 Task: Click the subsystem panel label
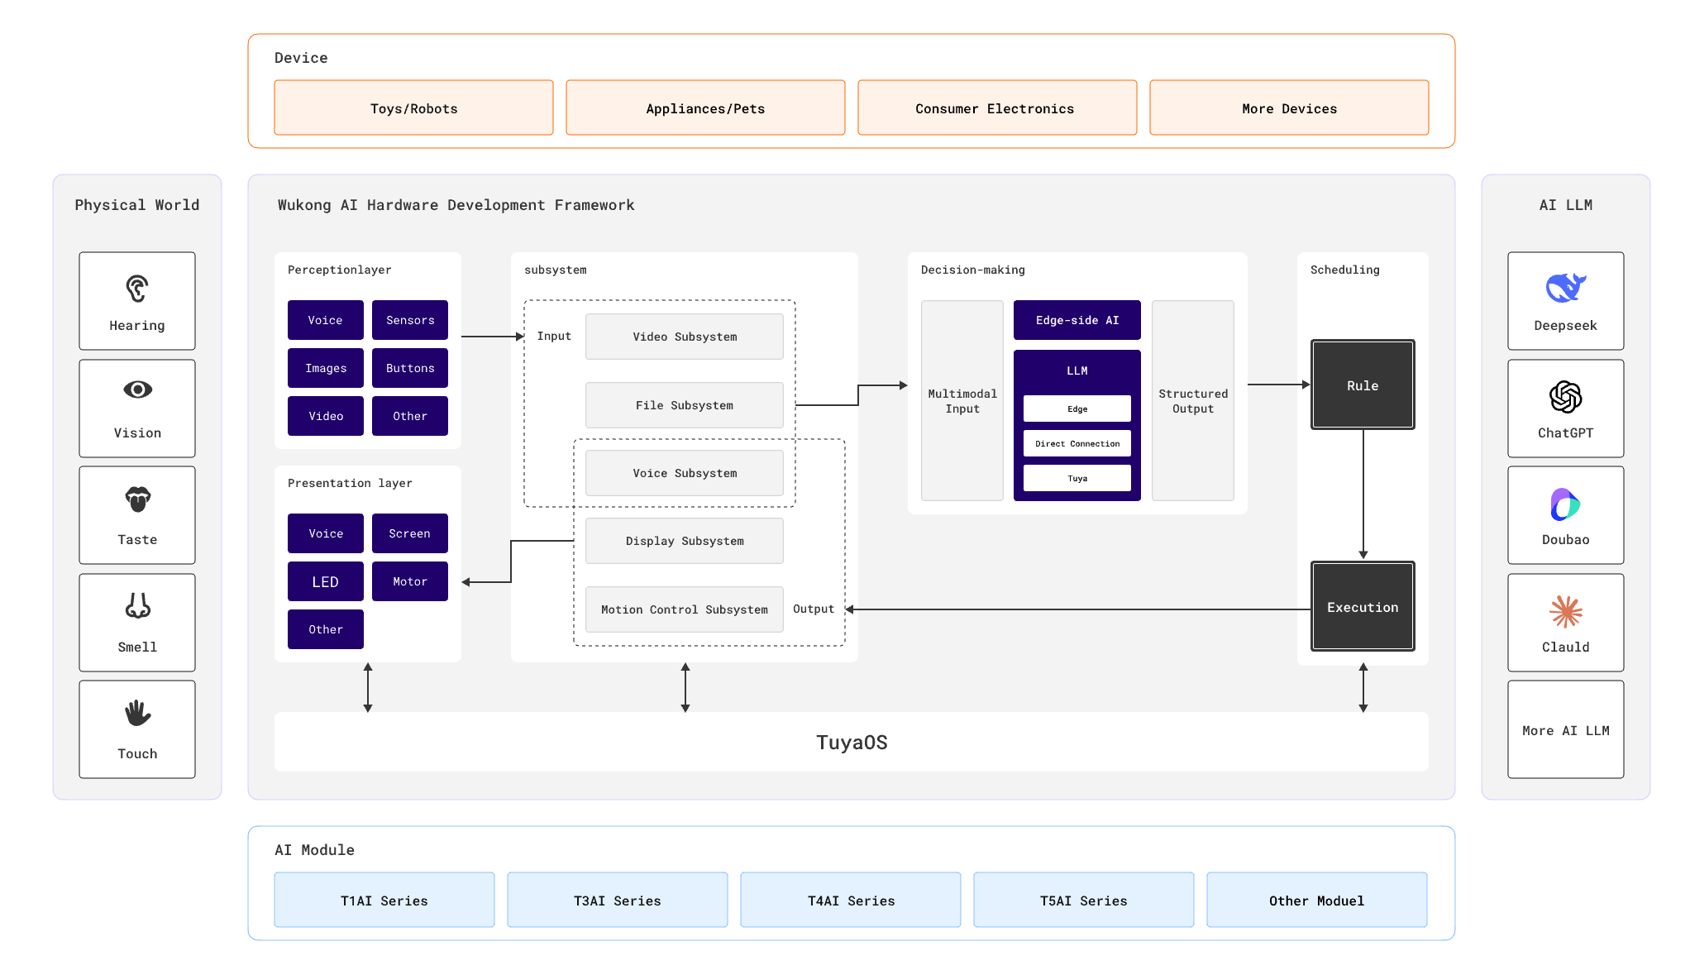point(556,270)
